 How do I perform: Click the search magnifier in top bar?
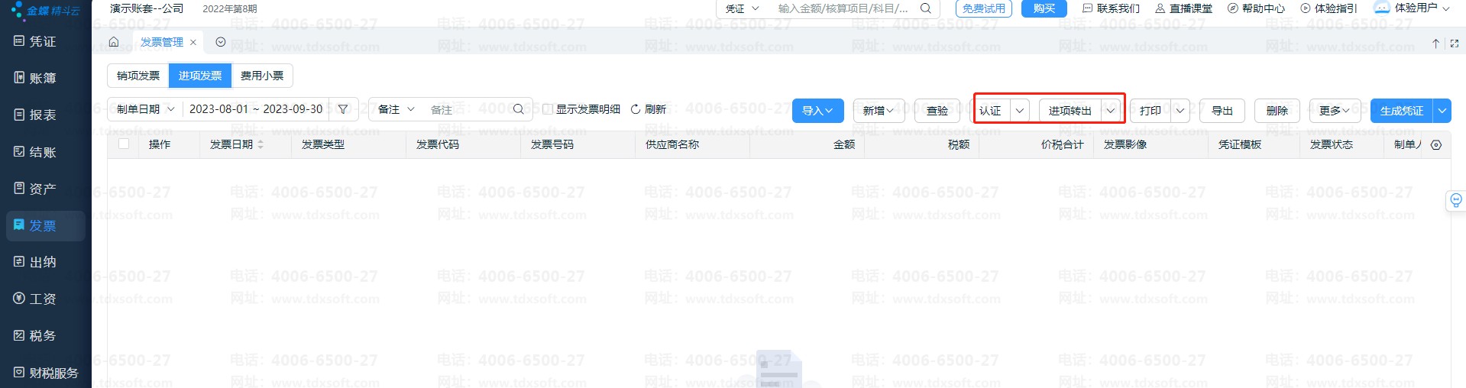pyautogui.click(x=926, y=8)
